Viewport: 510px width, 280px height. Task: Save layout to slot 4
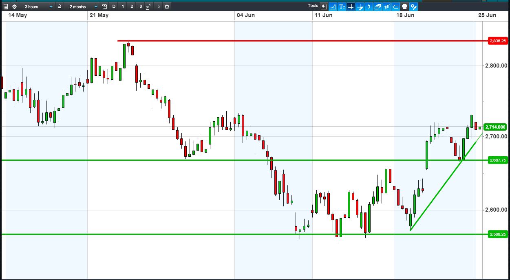[x=149, y=7]
